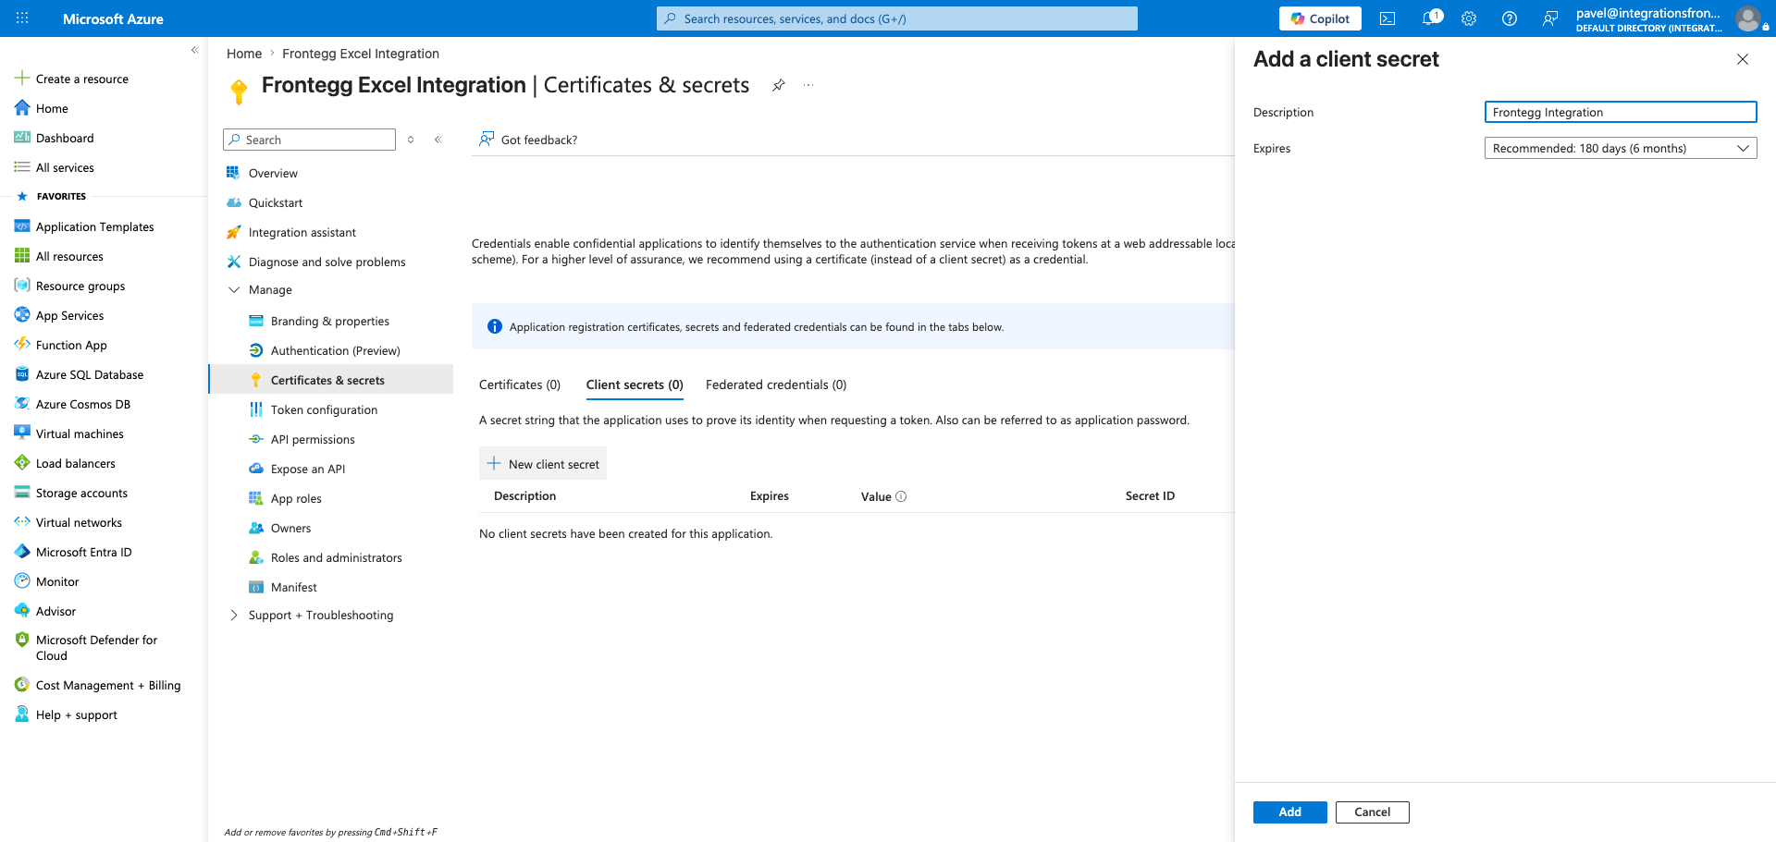The height and width of the screenshot is (842, 1776).
Task: Open Cloud Shell from the top bar
Action: (x=1387, y=18)
